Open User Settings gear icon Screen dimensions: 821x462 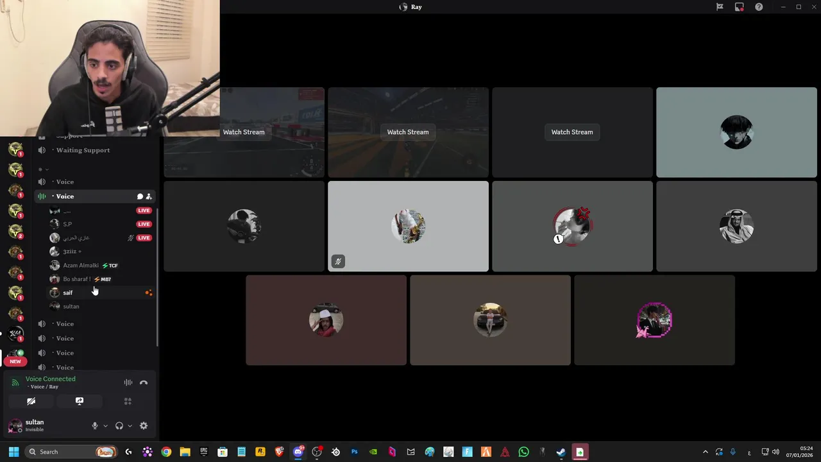(144, 425)
